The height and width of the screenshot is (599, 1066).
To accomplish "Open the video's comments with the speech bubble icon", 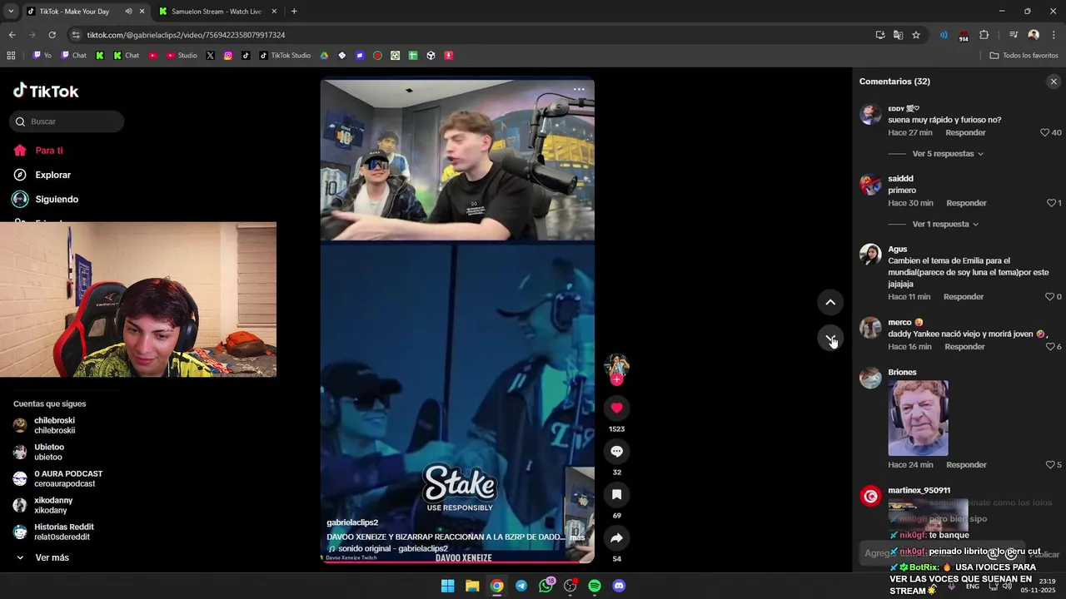I will pyautogui.click(x=616, y=451).
